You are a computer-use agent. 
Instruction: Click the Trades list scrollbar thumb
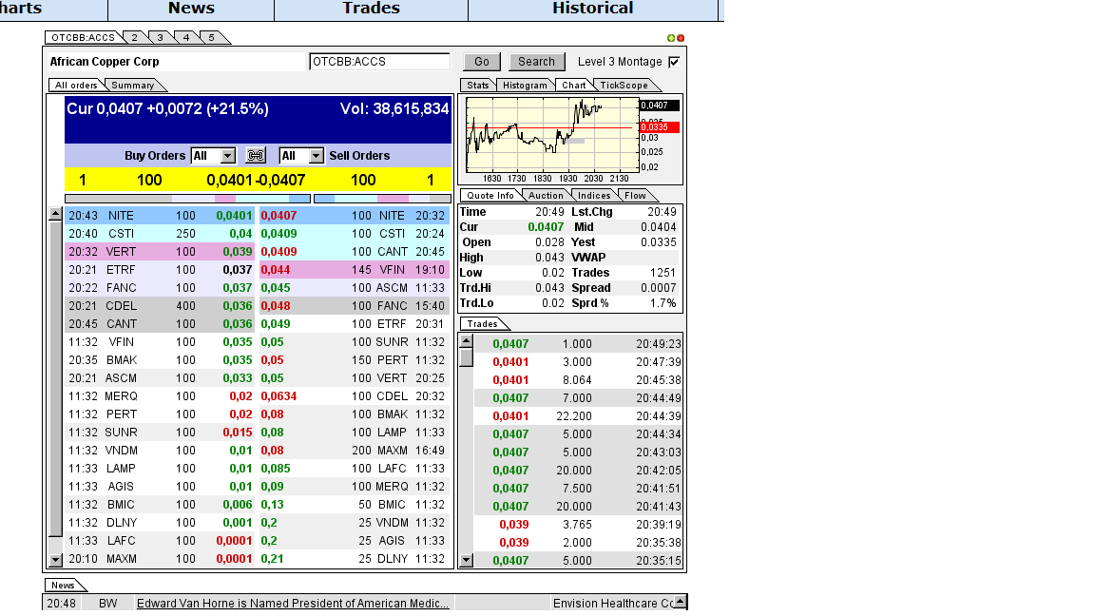tap(466, 357)
